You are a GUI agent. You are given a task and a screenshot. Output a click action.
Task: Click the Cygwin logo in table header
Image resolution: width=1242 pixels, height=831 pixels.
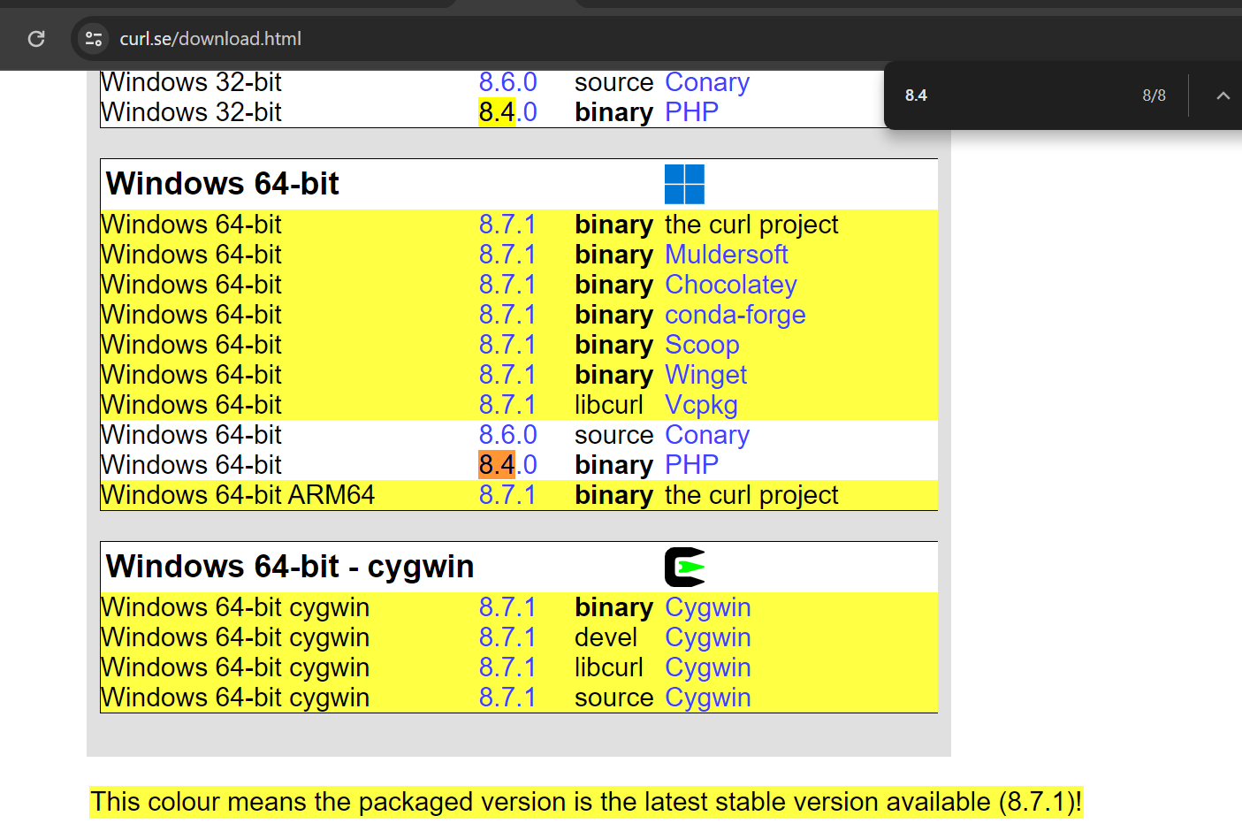coord(685,567)
